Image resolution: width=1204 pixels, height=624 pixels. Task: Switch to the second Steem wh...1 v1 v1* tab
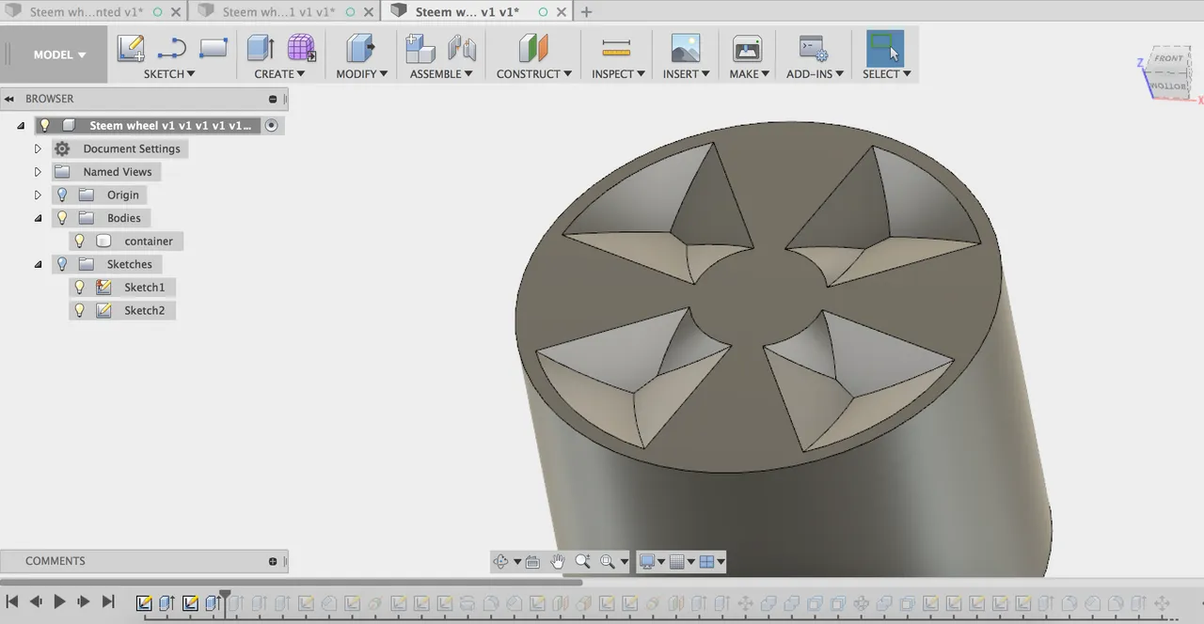(278, 12)
